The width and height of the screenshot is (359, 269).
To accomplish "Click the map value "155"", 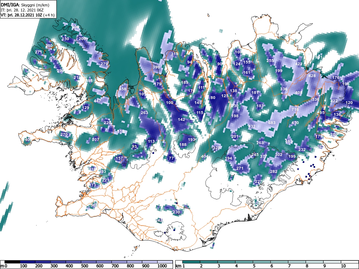I will click(x=247, y=62).
